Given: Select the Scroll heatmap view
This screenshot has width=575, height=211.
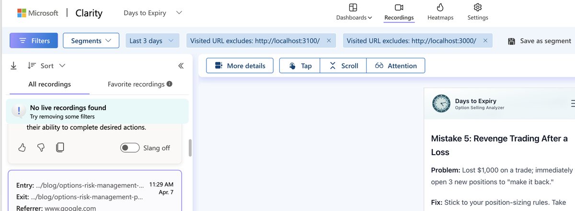Looking at the screenshot, I should point(343,66).
